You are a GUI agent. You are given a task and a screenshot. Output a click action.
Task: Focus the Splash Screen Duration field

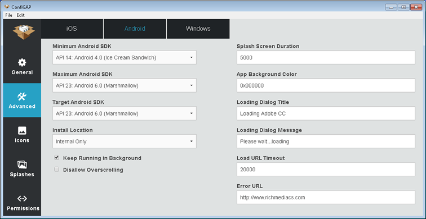(x=326, y=57)
